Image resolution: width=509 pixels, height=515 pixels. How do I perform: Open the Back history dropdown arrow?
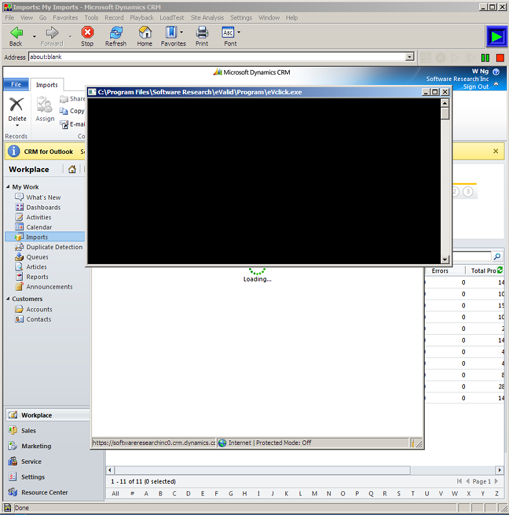34,36
